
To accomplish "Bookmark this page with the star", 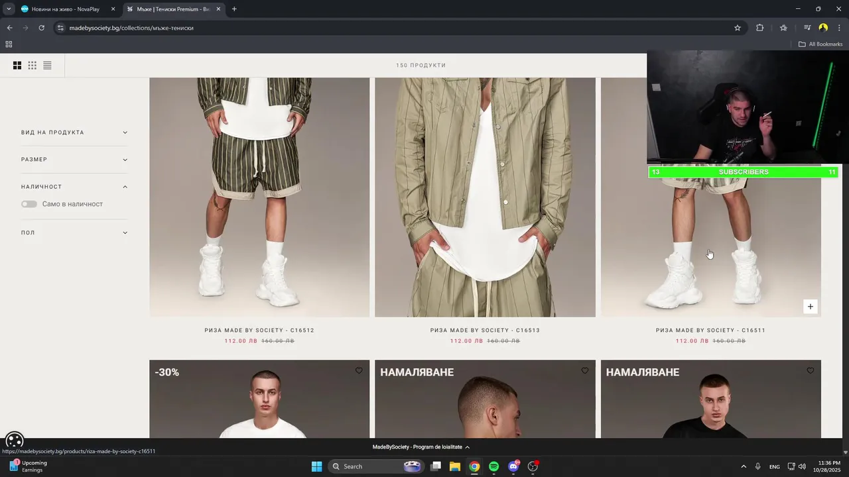I will click(x=737, y=28).
